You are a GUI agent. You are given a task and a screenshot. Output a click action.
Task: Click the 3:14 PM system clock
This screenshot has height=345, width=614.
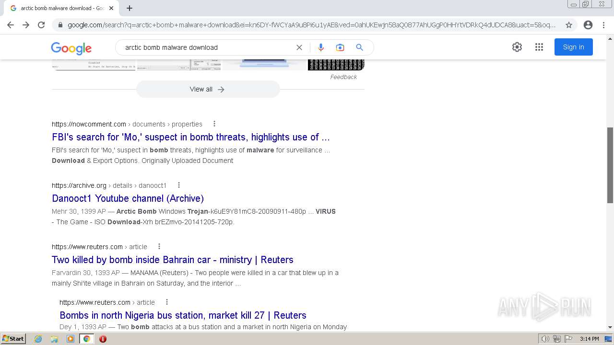pos(589,339)
